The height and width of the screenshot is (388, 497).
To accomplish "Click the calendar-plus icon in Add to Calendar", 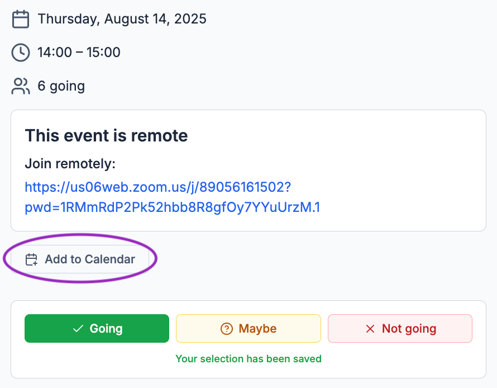I will coord(31,259).
